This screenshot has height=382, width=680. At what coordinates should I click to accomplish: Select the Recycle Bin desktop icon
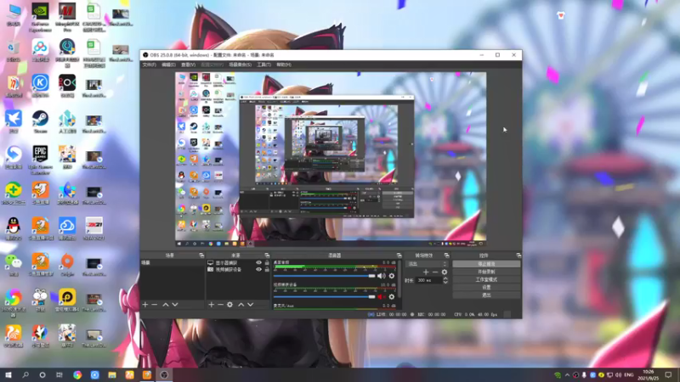14,51
